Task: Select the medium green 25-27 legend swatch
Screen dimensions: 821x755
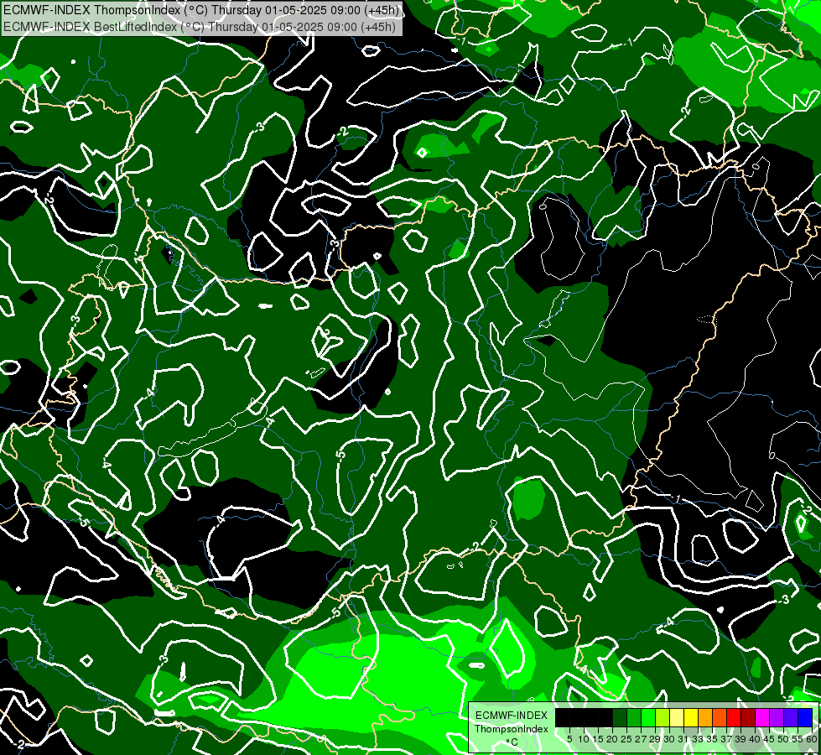Action: coord(633,717)
